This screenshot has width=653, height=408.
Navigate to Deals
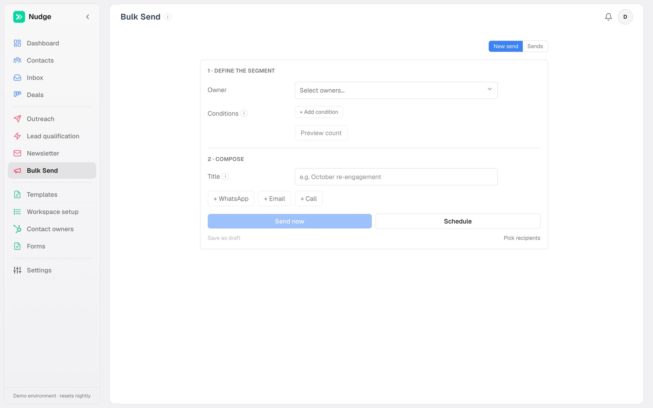pyautogui.click(x=52, y=95)
